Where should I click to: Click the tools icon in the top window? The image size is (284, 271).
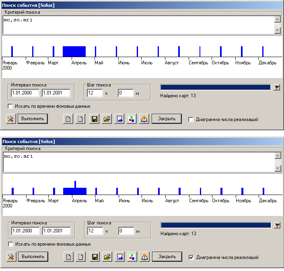coord(11,119)
